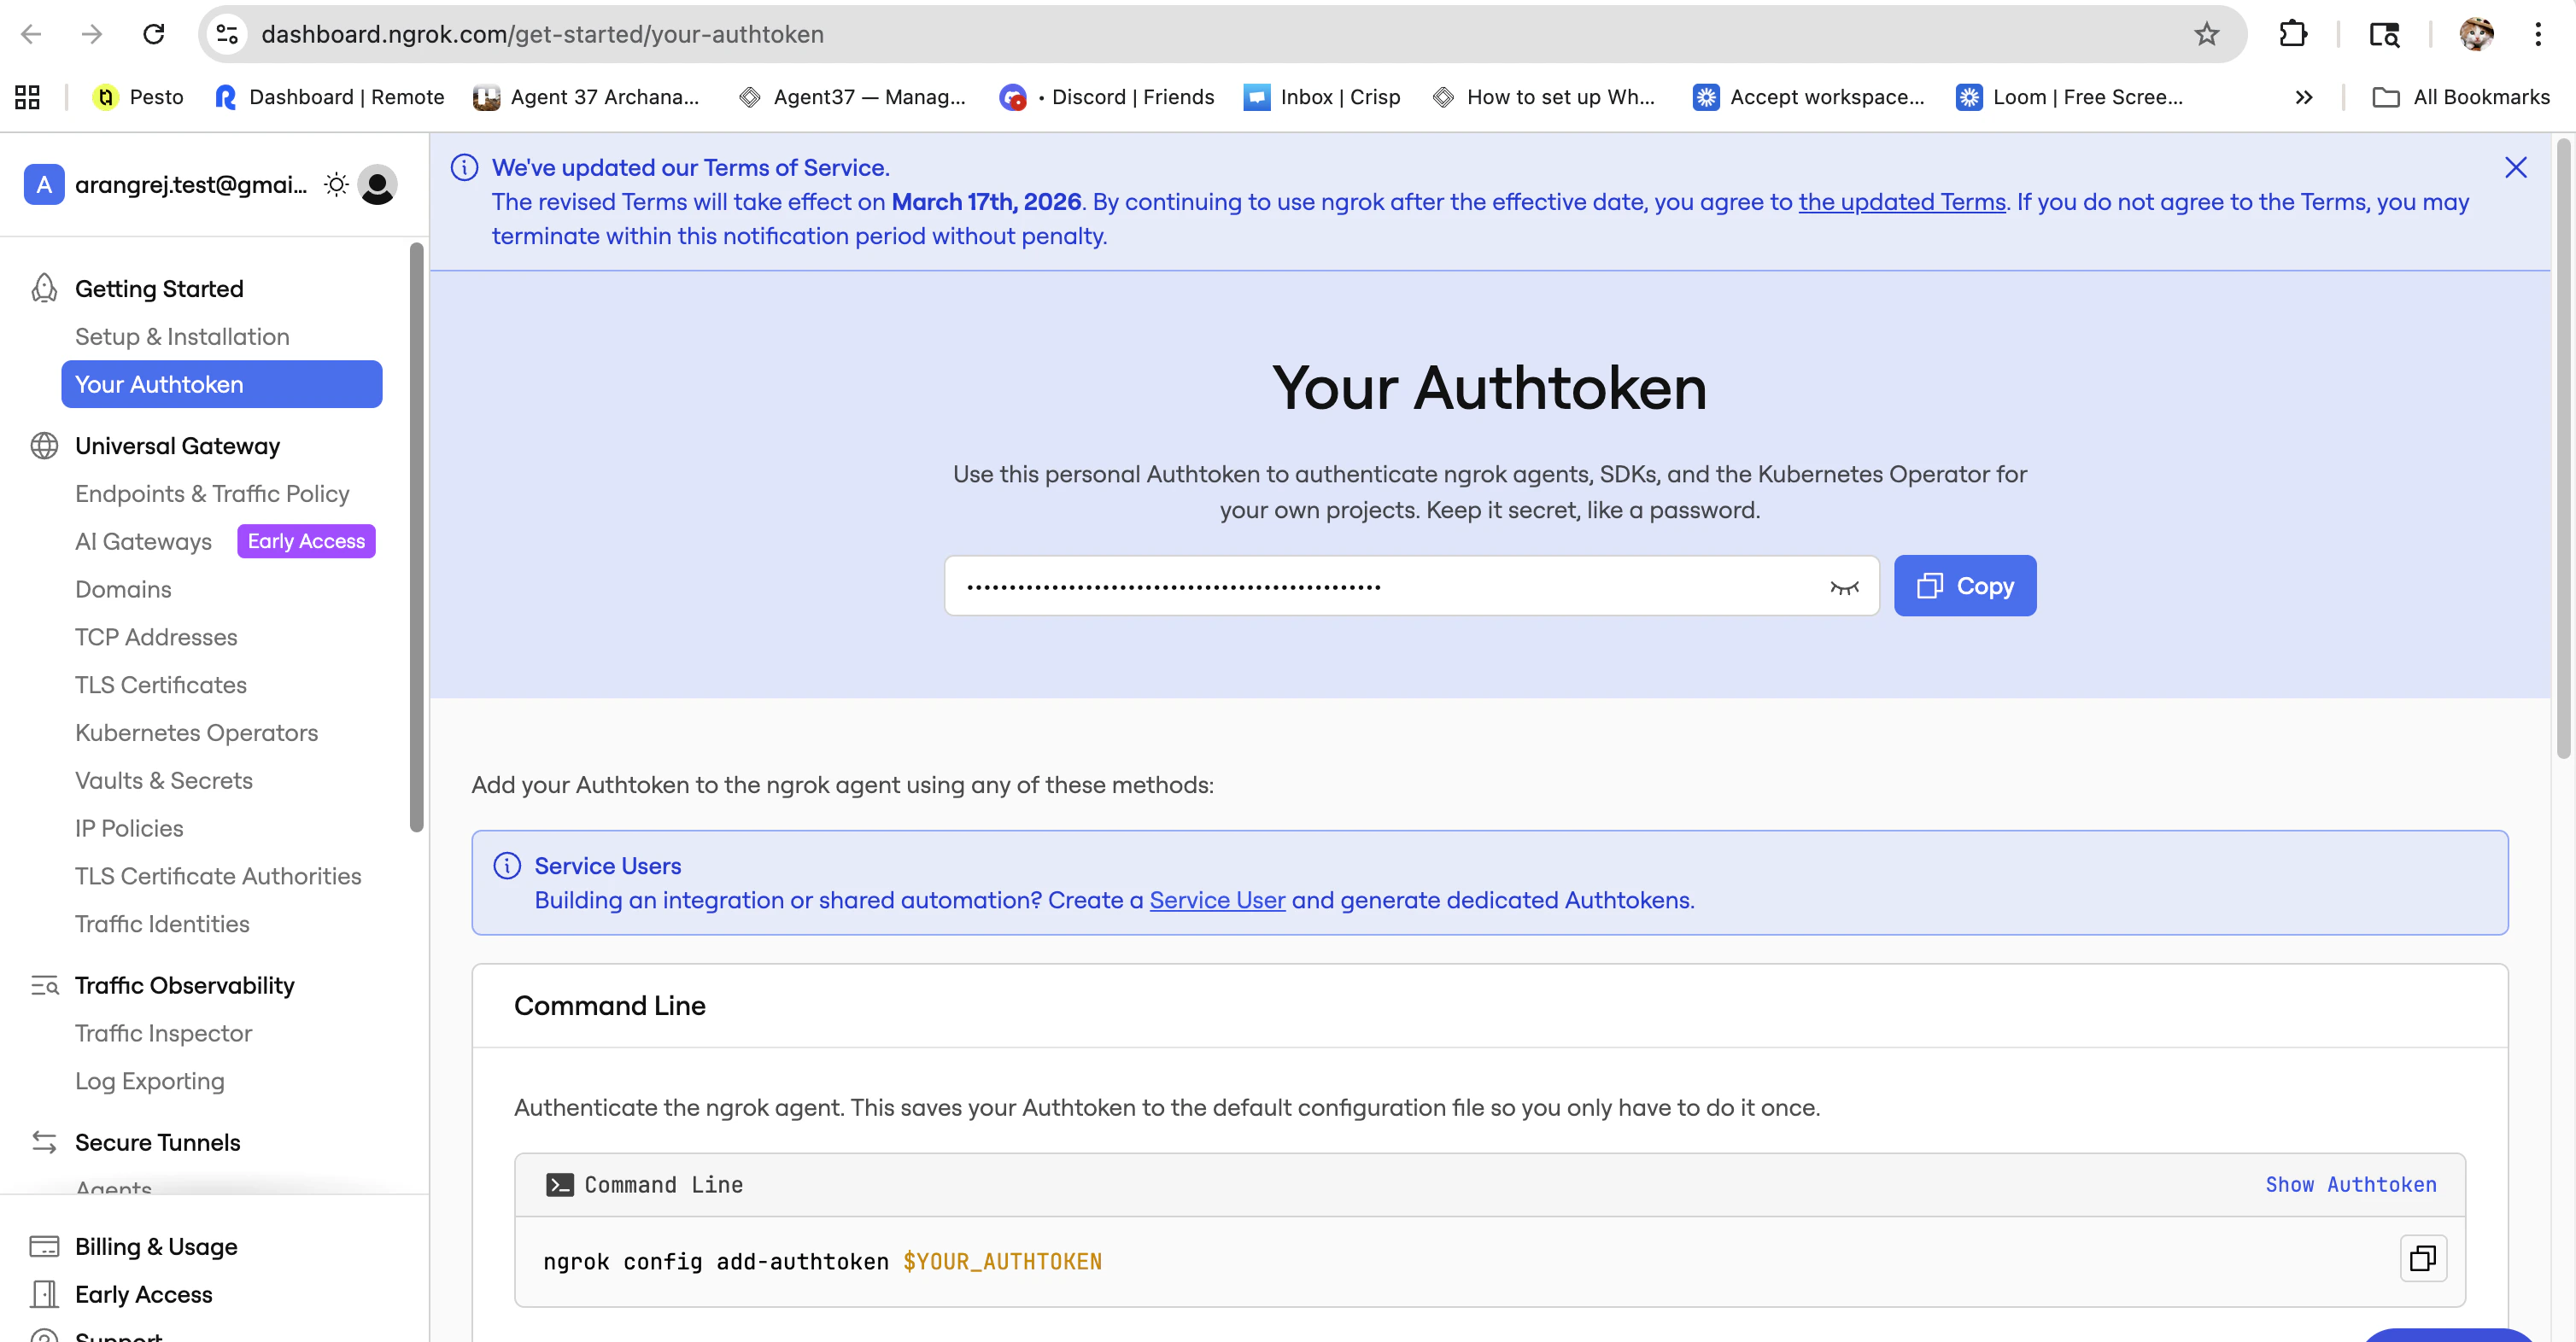Click the Getting Started rocket icon

(x=44, y=289)
